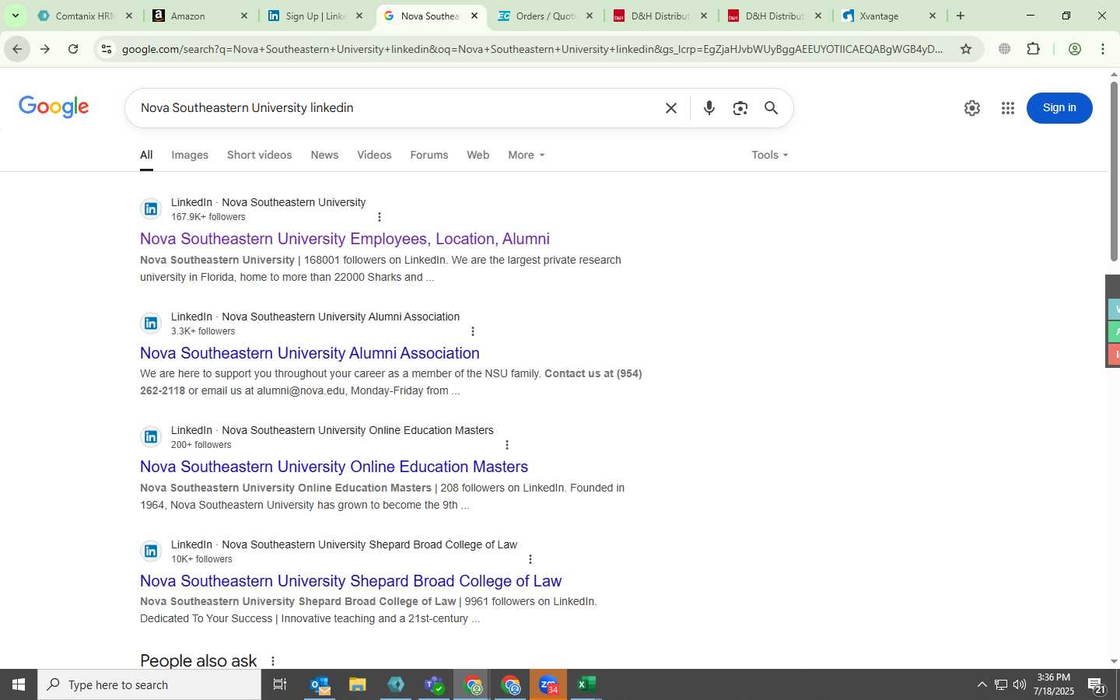Open options for Shepard Broad College result

[530, 559]
